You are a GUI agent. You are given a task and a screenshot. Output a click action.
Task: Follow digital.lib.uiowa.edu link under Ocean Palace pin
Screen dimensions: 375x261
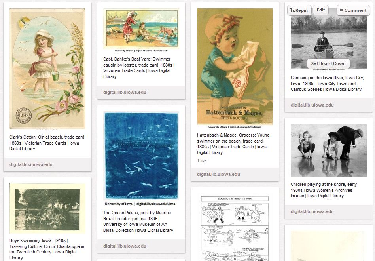click(125, 246)
